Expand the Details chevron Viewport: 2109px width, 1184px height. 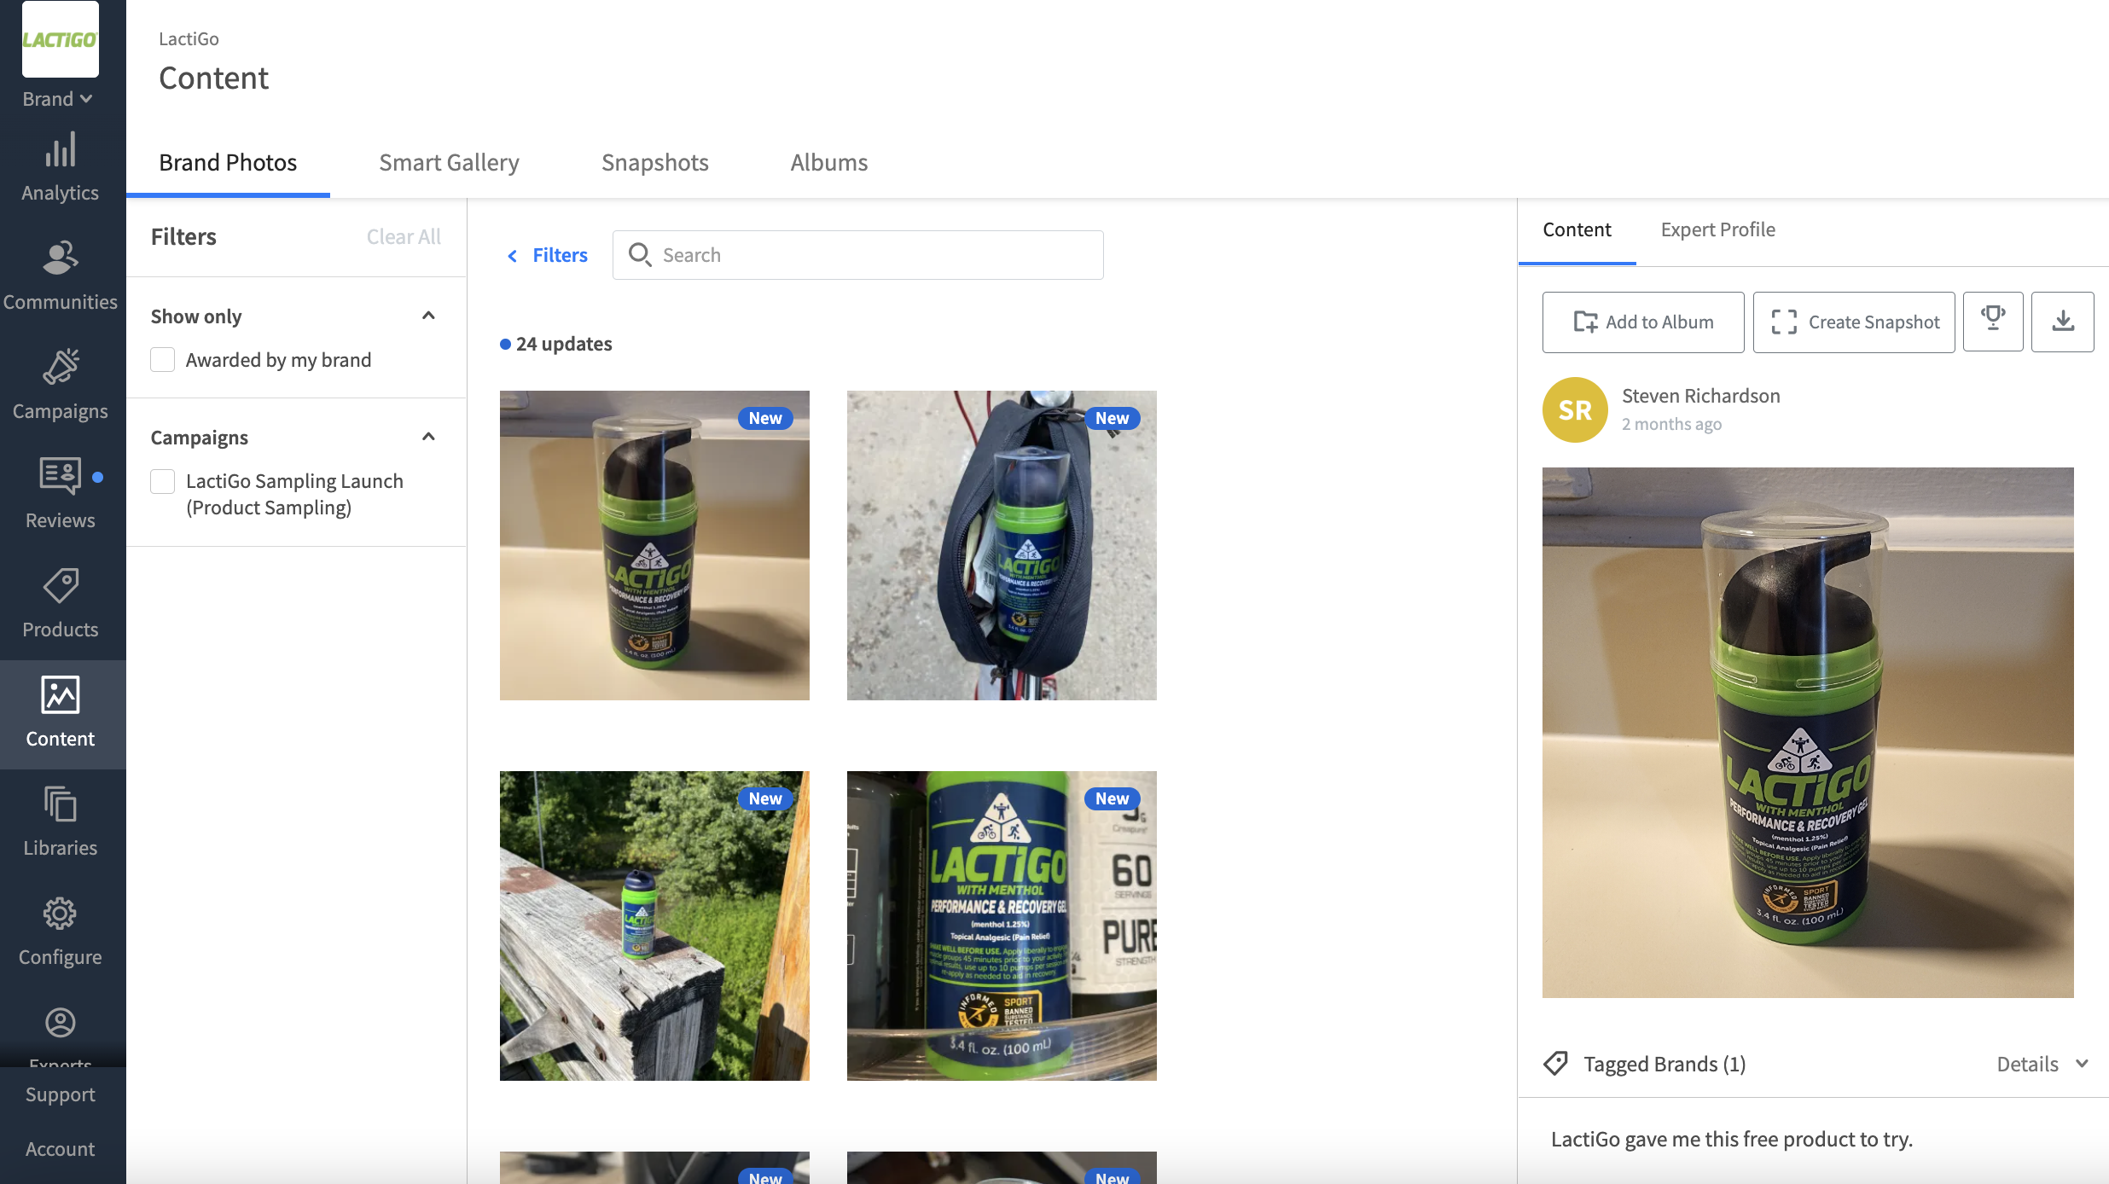coord(2082,1064)
